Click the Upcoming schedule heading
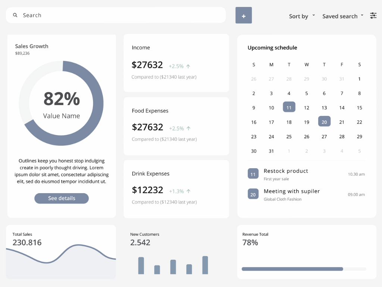 (x=272, y=48)
